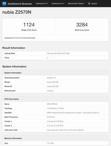Select the memory size 7.27 GB
The height and width of the screenshot is (146, 111).
[x=50, y=143]
